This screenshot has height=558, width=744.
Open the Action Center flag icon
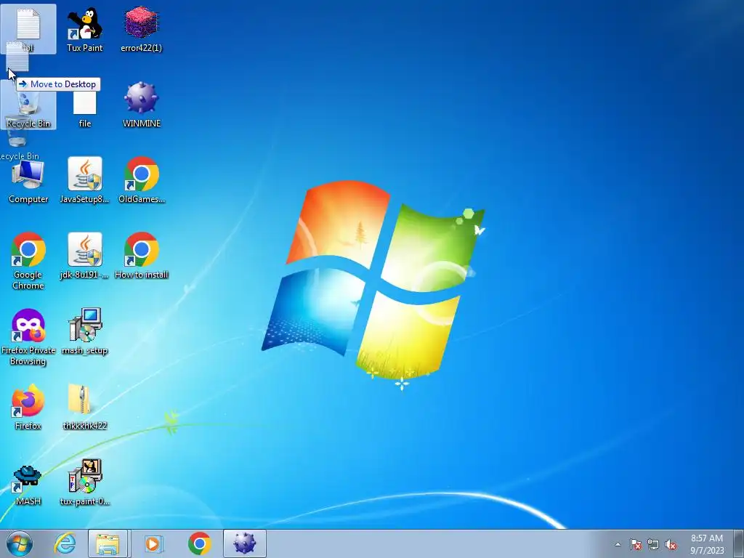pos(636,544)
